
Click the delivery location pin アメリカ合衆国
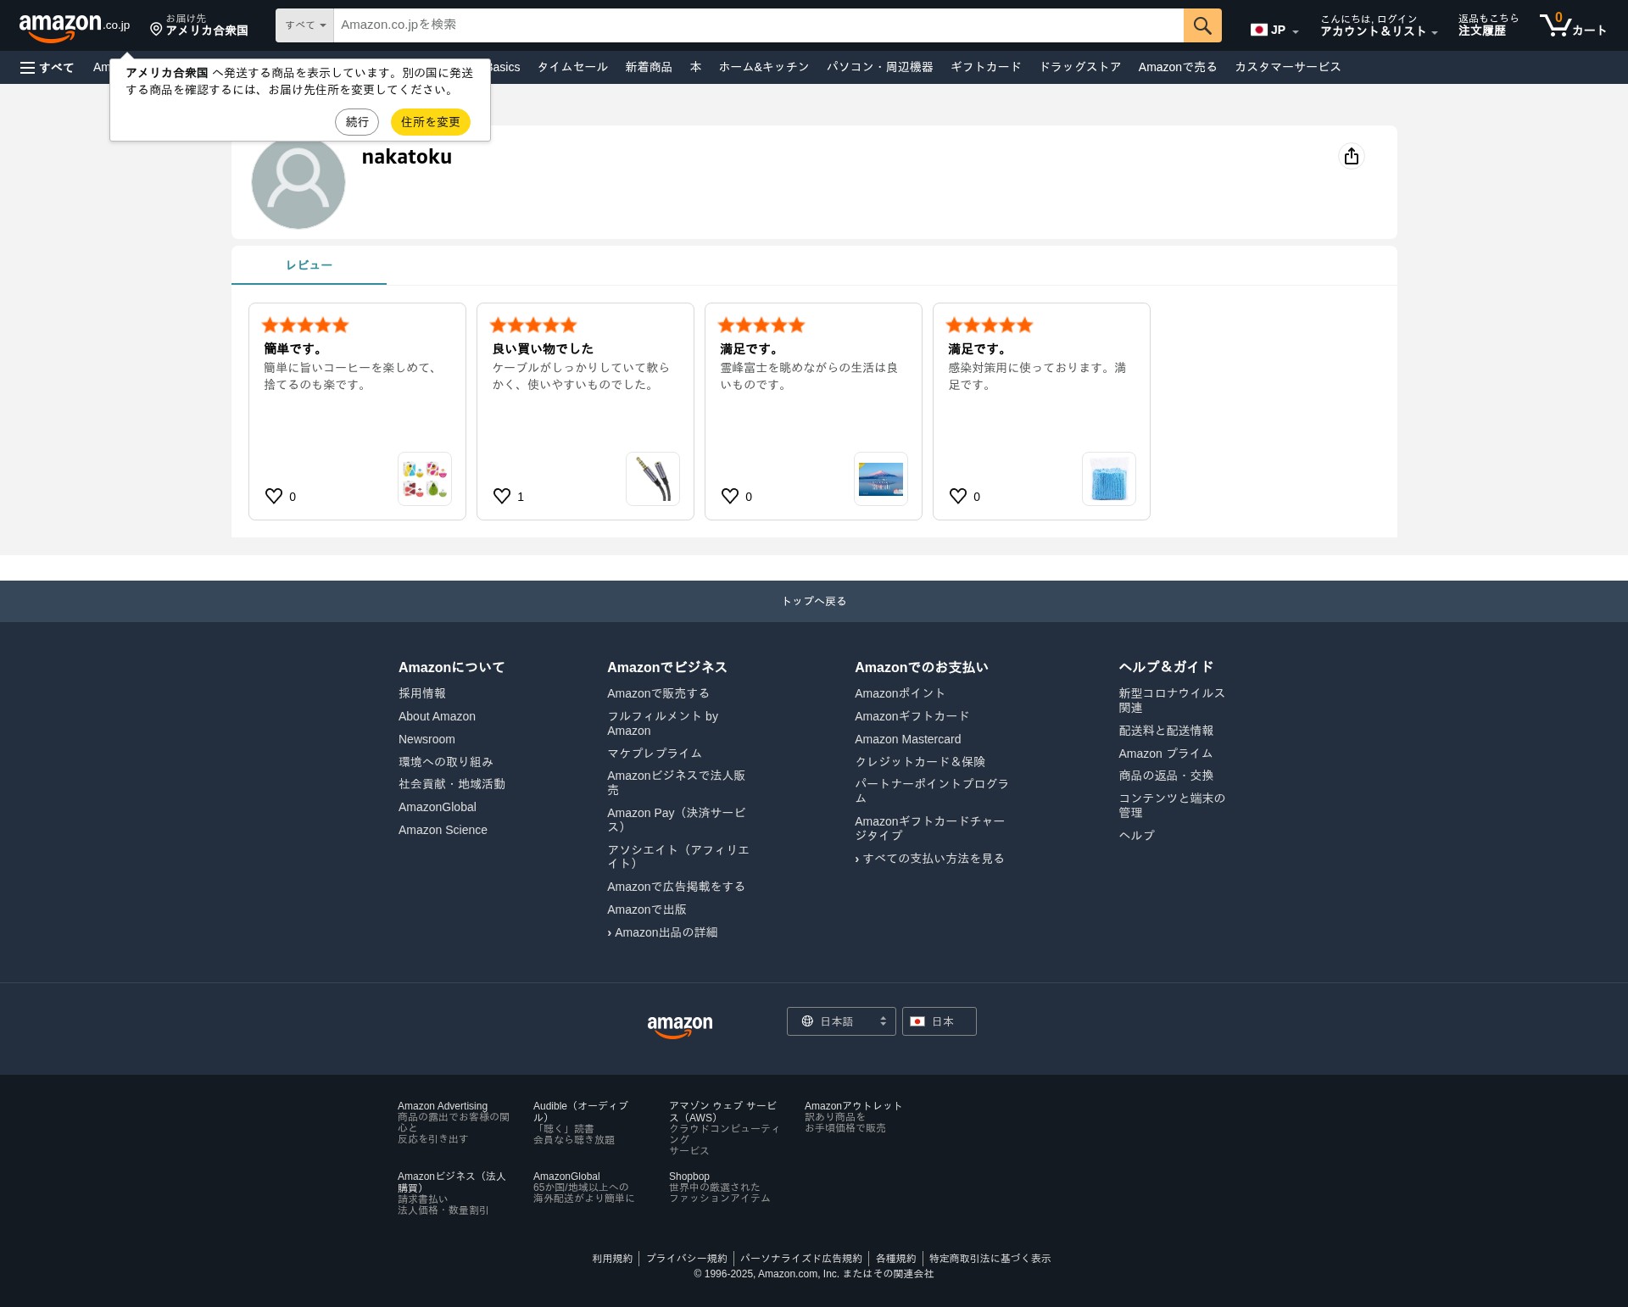(x=199, y=25)
